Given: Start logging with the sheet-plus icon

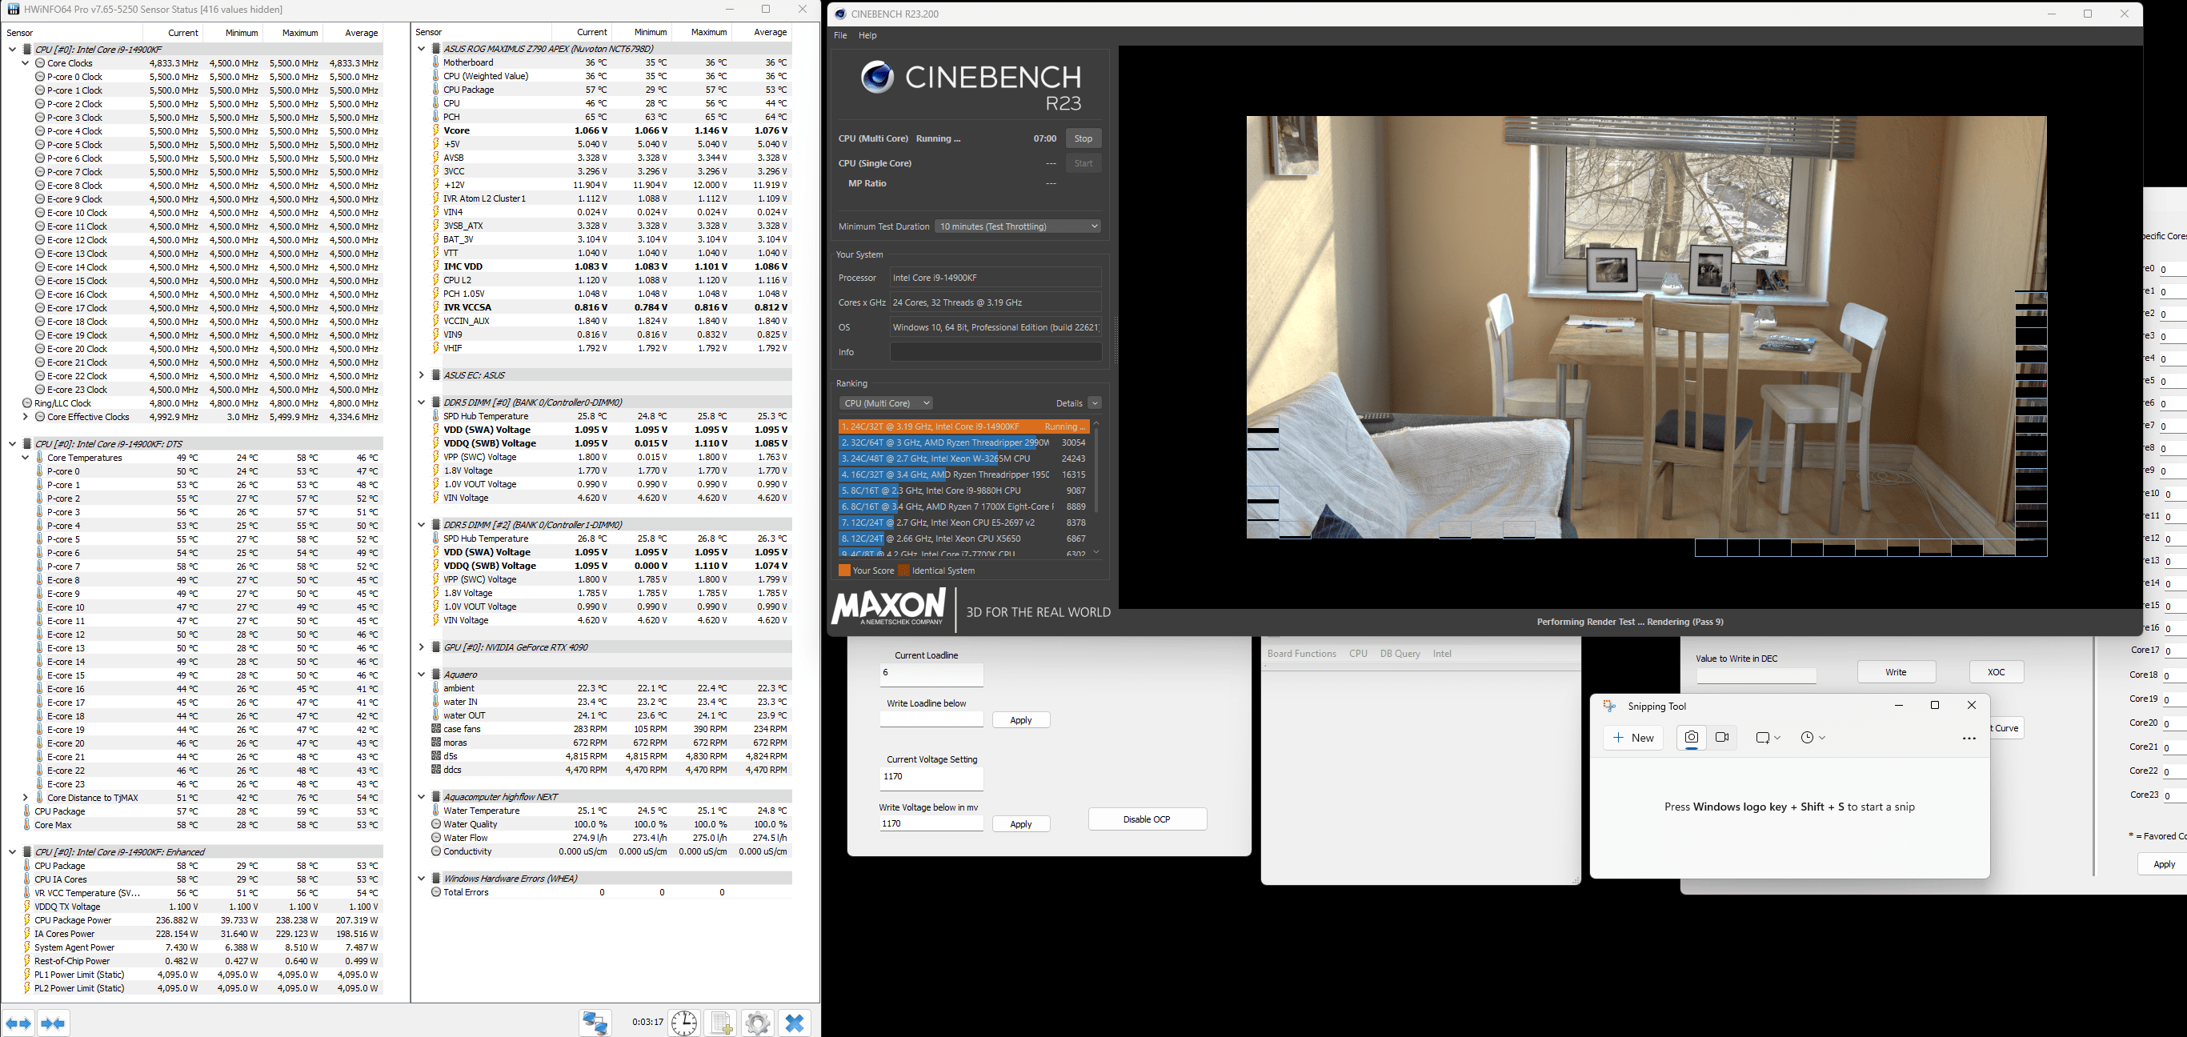Looking at the screenshot, I should (x=722, y=1023).
